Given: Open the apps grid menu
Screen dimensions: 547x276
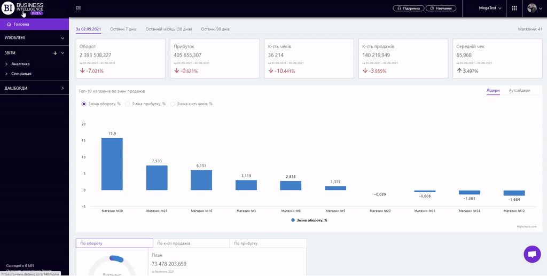Looking at the screenshot, I should (x=514, y=8).
